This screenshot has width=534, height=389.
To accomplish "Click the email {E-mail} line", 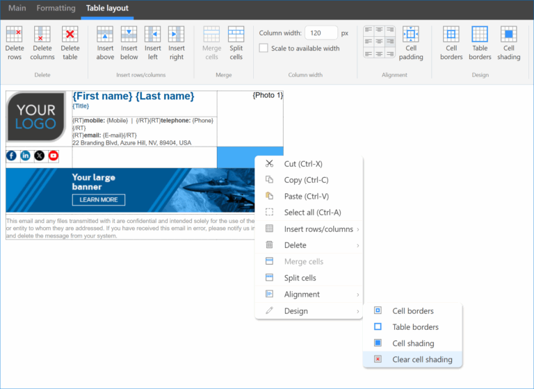I will pyautogui.click(x=104, y=135).
